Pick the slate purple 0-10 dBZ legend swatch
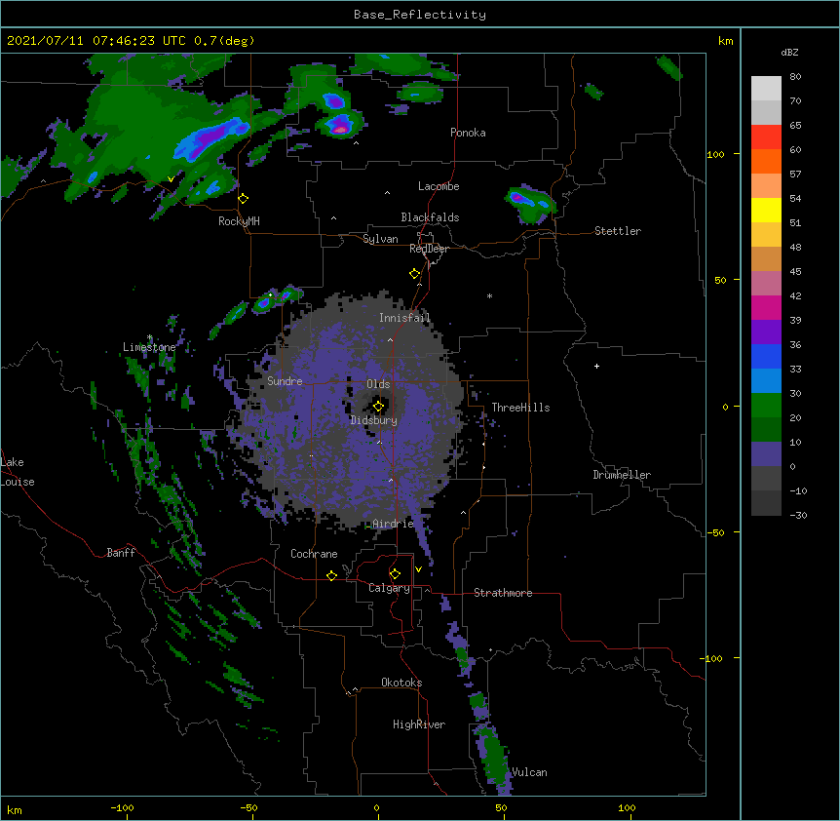This screenshot has height=821, width=840. click(766, 454)
